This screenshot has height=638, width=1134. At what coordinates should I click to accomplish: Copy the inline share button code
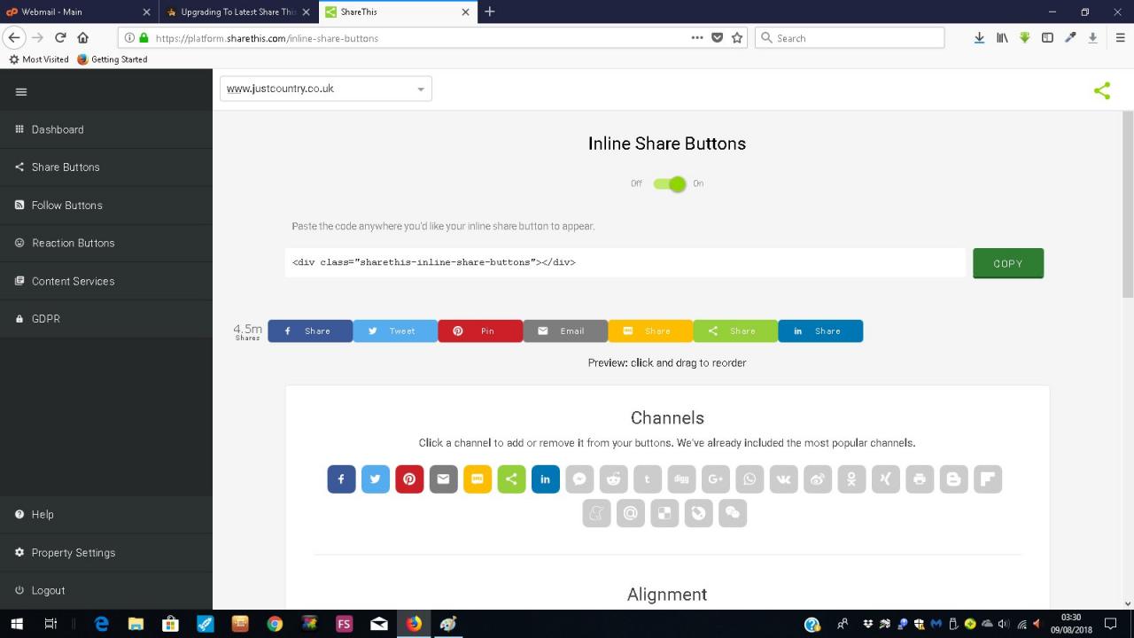(x=1008, y=263)
